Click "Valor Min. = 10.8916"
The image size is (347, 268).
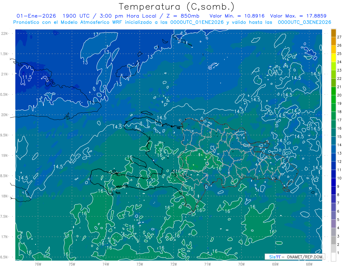(x=237, y=16)
